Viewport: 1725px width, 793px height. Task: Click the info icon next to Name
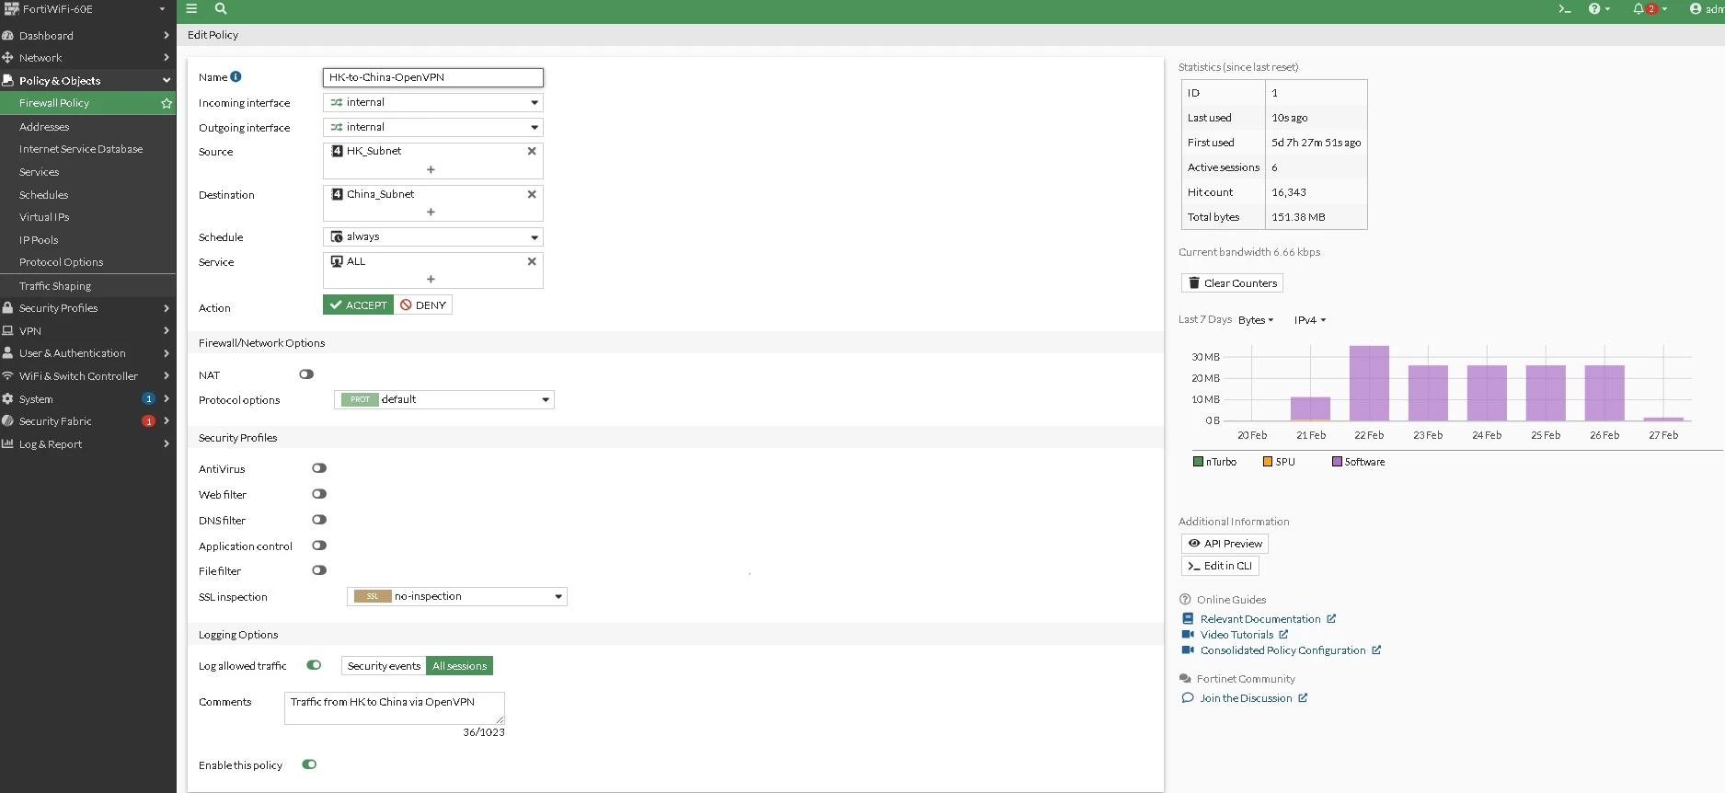pyautogui.click(x=236, y=76)
